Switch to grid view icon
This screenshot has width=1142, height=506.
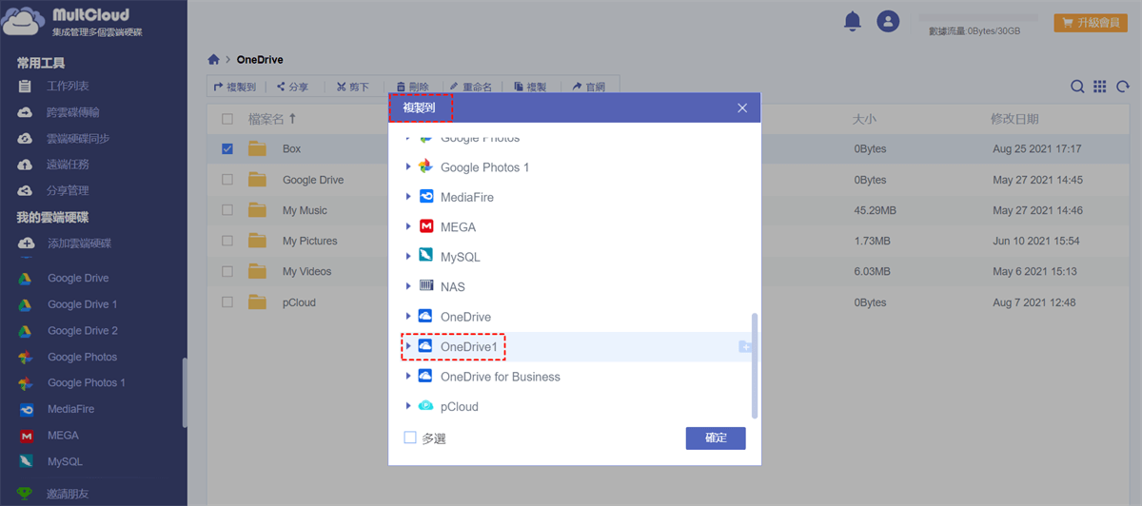(x=1100, y=87)
